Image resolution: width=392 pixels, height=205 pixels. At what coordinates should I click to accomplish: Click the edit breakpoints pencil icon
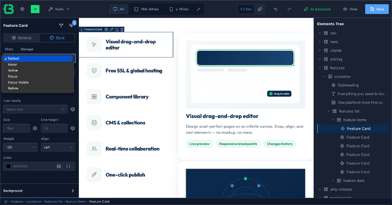tap(199, 9)
